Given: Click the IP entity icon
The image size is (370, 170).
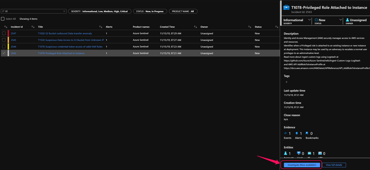Looking at the screenshot, I should click(x=309, y=153).
